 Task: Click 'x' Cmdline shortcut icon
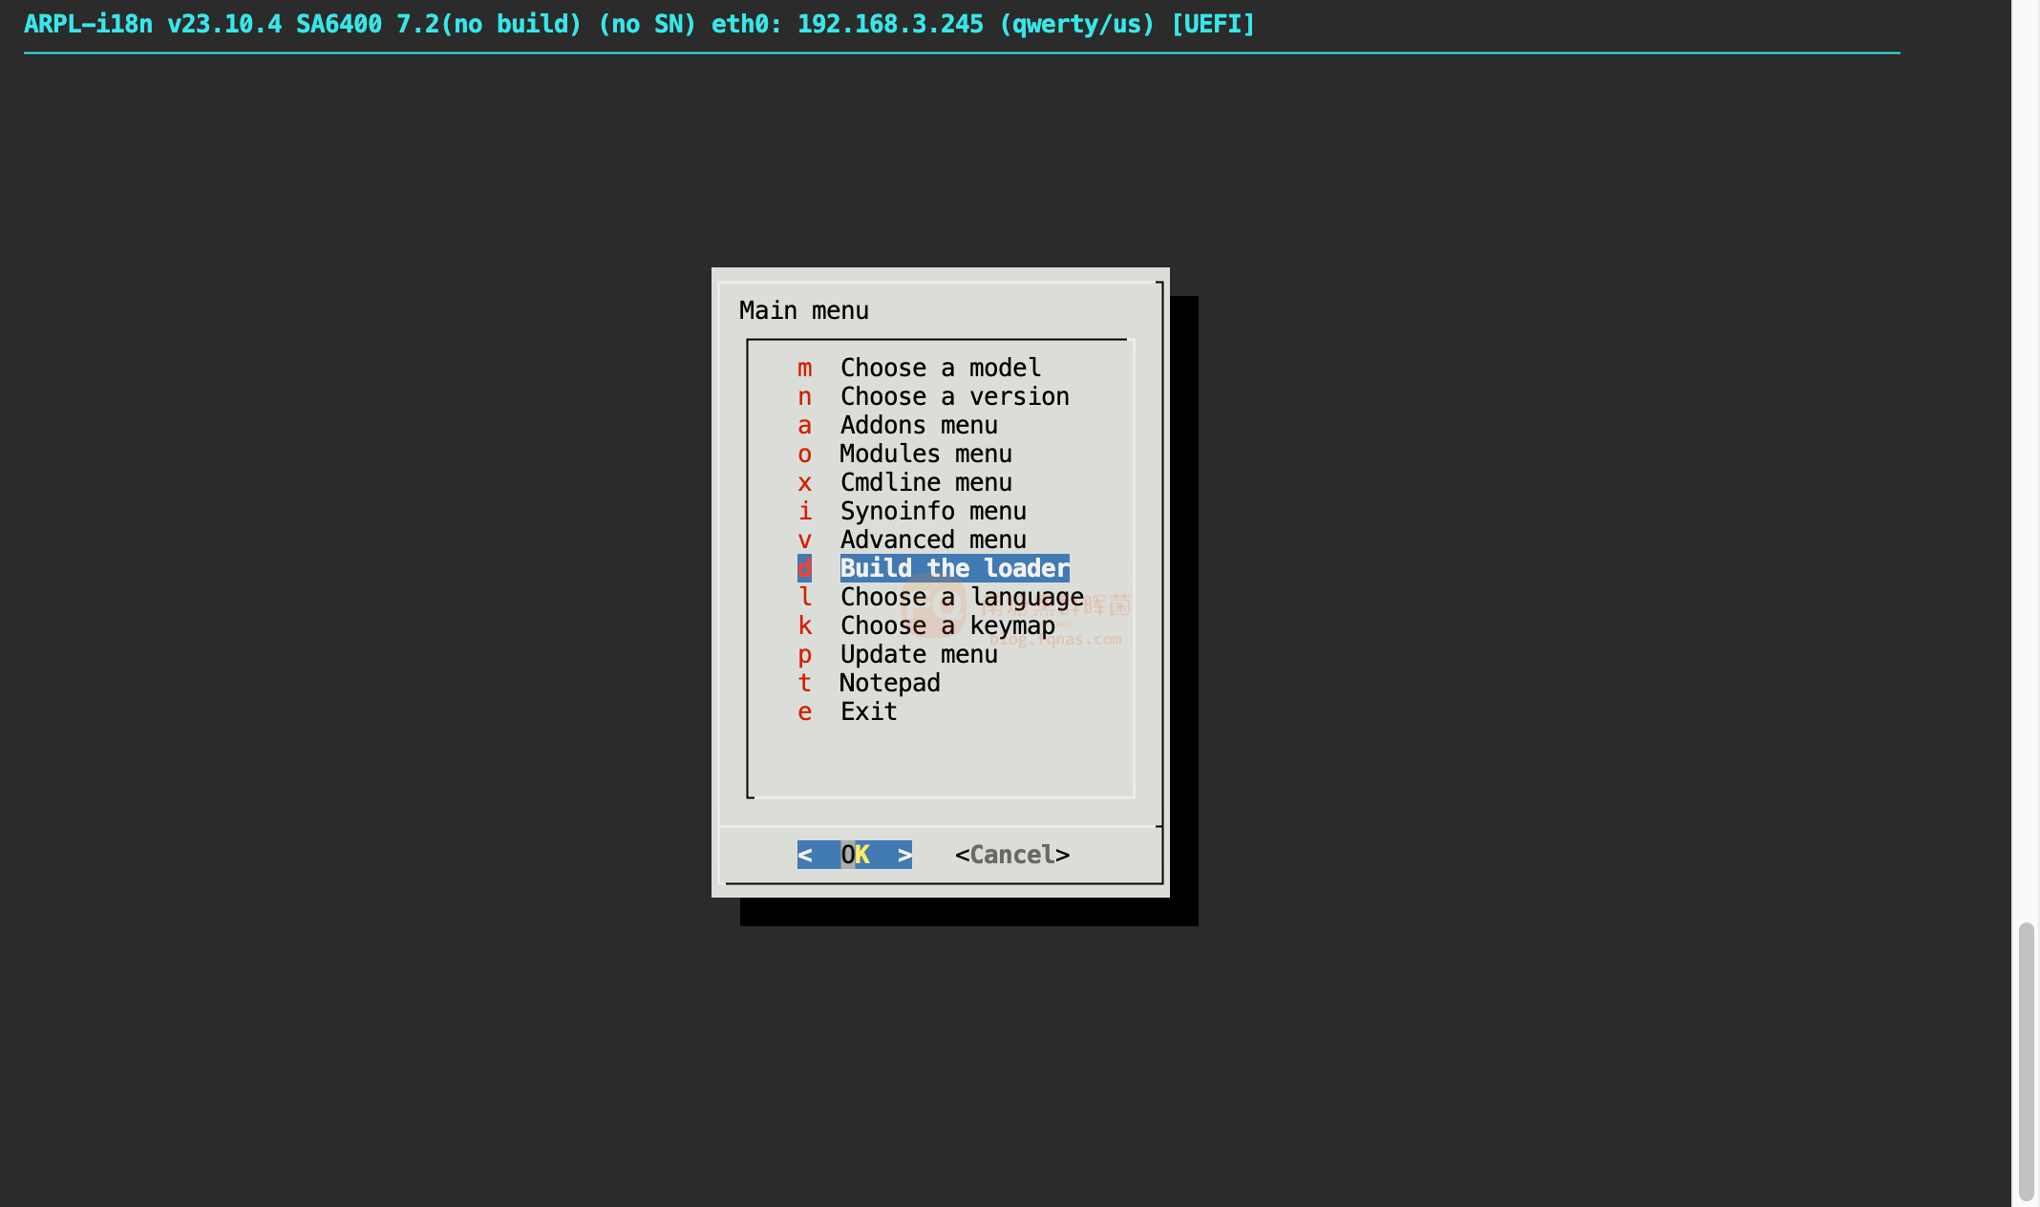pos(803,481)
